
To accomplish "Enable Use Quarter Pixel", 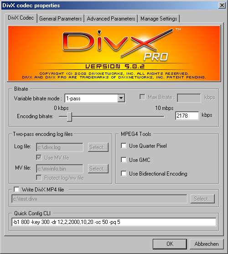I will [x=124, y=145].
